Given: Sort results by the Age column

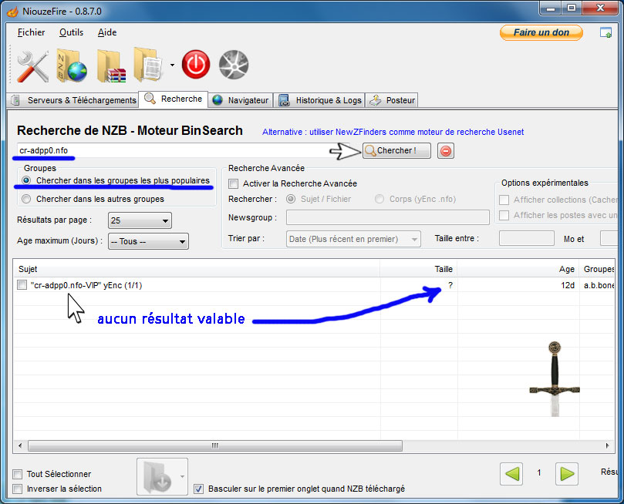Looking at the screenshot, I should click(518, 269).
